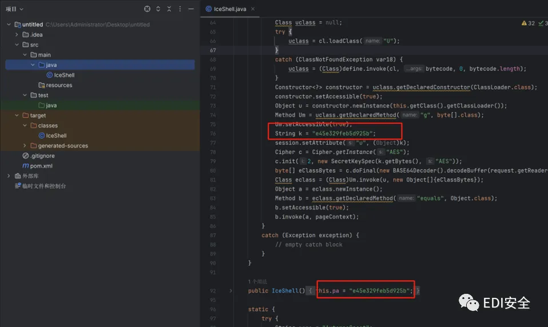The height and width of the screenshot is (327, 548).
Task: Collapse the test folder
Action: pyautogui.click(x=25, y=95)
